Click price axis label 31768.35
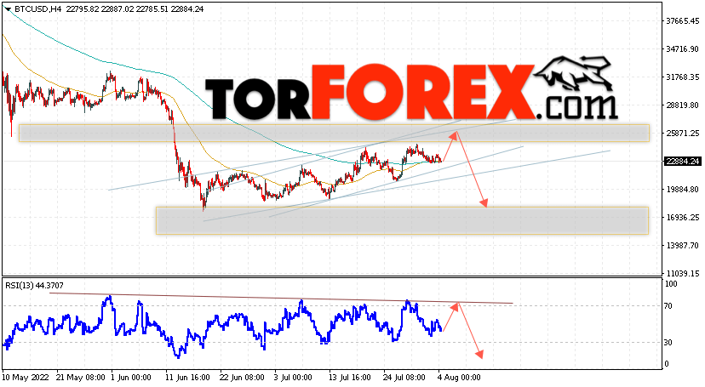Screen dimensions: 705x387 point(683,77)
